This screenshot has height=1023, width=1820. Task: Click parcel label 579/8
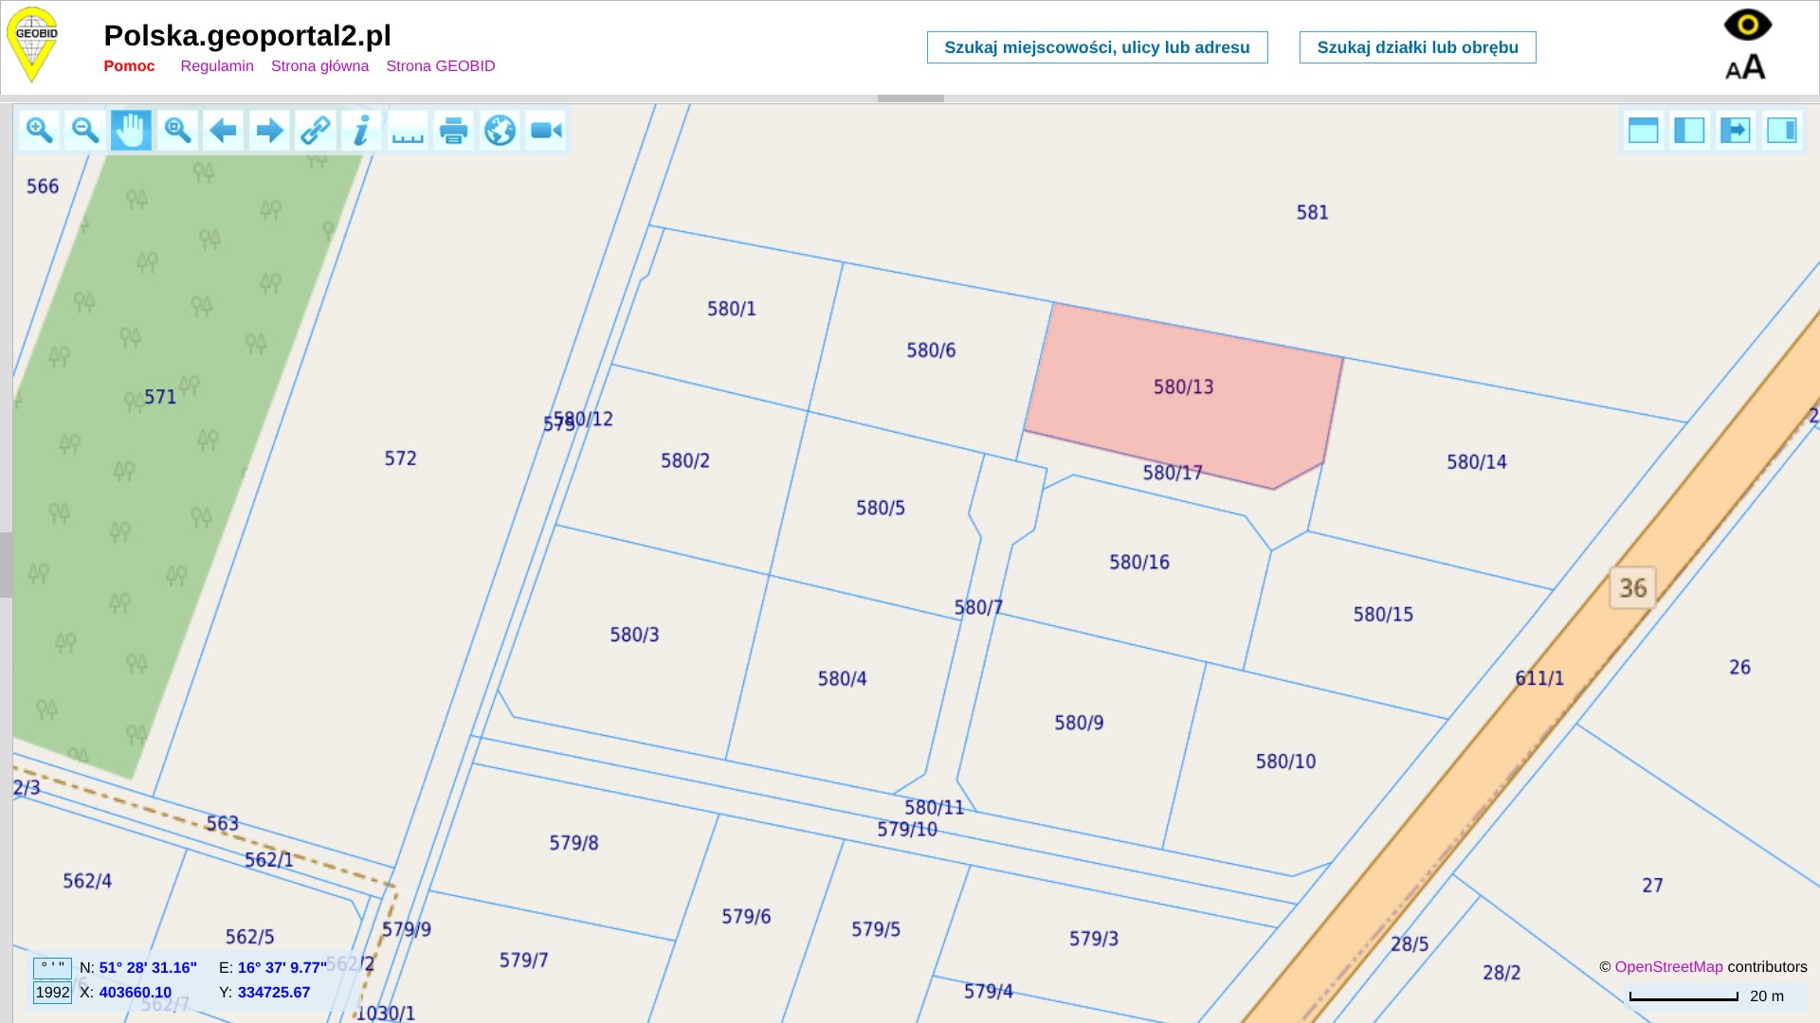[573, 843]
